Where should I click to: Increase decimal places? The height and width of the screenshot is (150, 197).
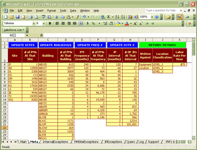[x=105, y=23]
